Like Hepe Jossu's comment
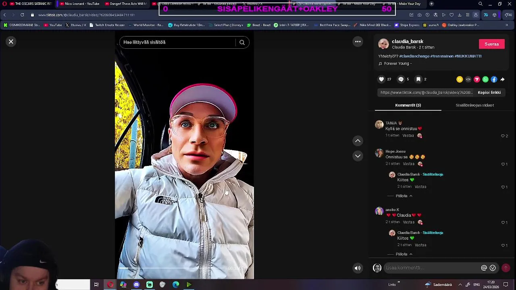 [x=503, y=164]
